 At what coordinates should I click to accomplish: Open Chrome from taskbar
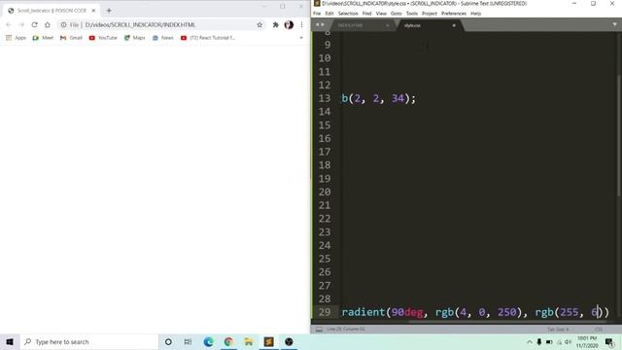[x=228, y=341]
